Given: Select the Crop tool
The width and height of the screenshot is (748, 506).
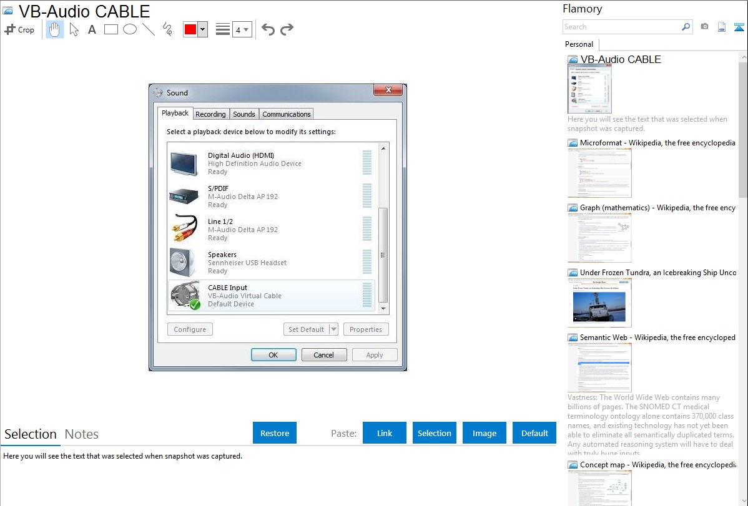Looking at the screenshot, I should click(x=19, y=29).
